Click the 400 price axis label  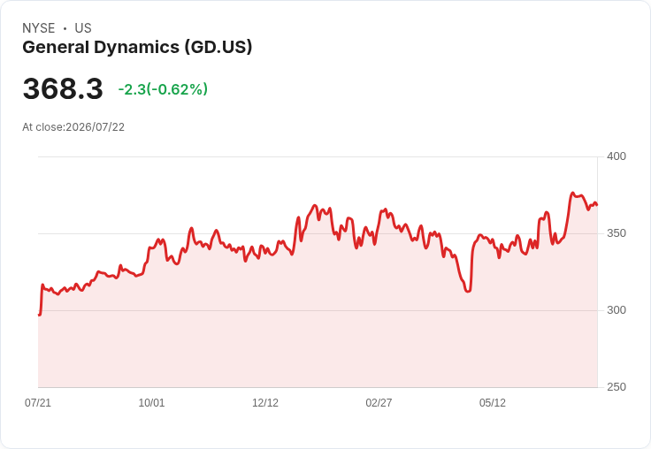click(617, 156)
